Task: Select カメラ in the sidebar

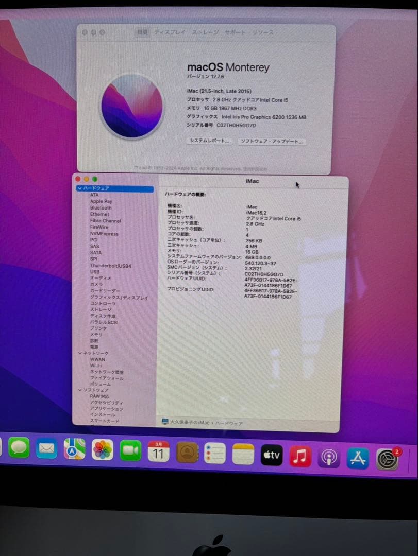Action: click(96, 284)
